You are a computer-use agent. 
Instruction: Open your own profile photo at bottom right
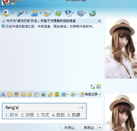[x=121, y=112]
